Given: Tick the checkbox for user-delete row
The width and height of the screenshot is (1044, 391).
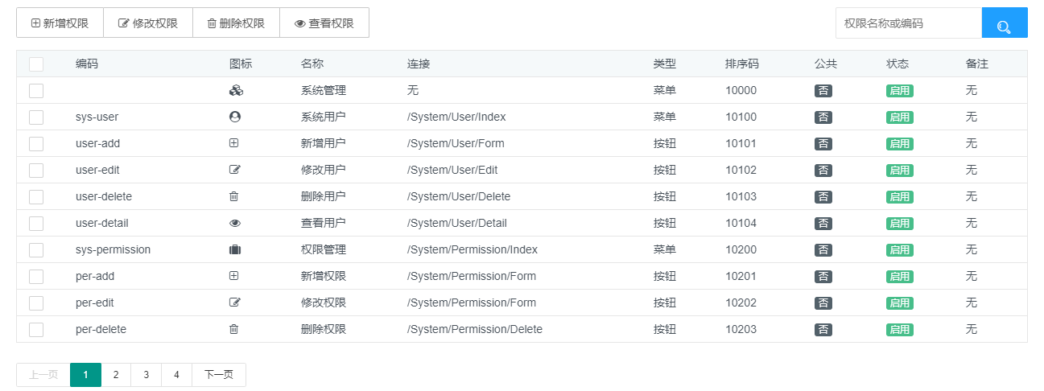Looking at the screenshot, I should [x=36, y=197].
